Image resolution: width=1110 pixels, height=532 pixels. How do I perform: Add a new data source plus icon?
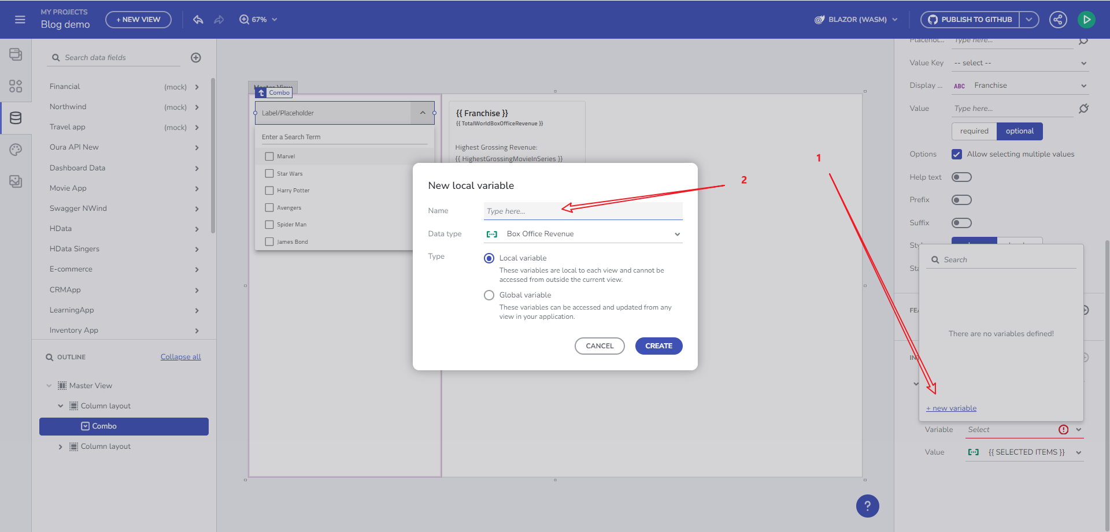click(196, 58)
